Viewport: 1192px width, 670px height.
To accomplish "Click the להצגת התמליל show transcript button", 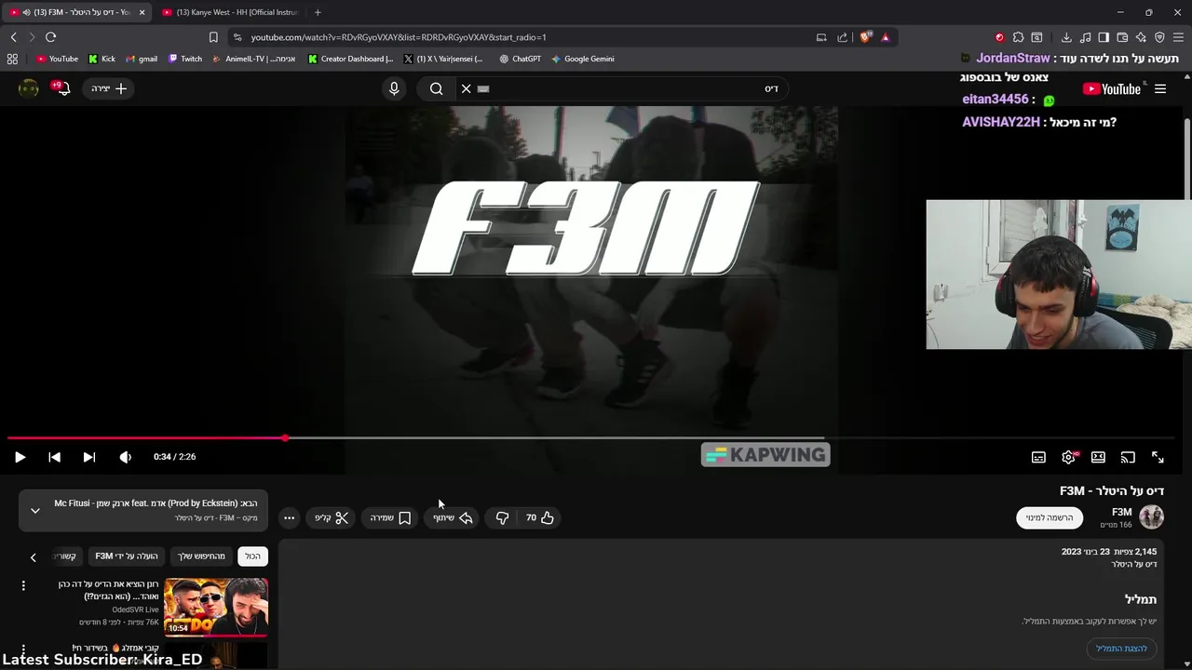I will click(1121, 649).
